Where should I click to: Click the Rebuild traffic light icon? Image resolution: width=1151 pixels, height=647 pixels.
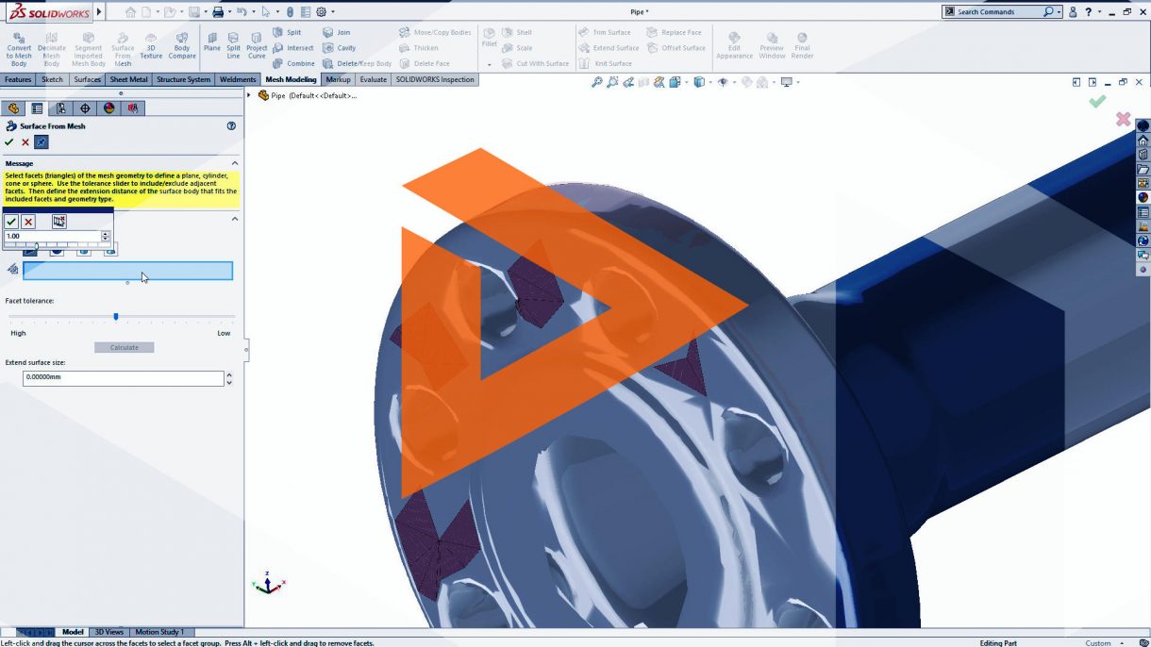[291, 11]
